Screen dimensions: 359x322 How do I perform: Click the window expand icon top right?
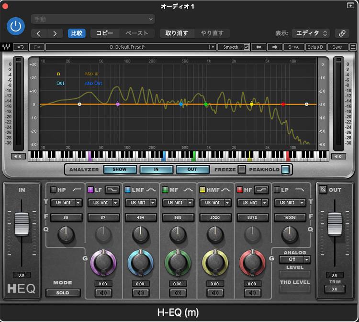coord(350,5)
